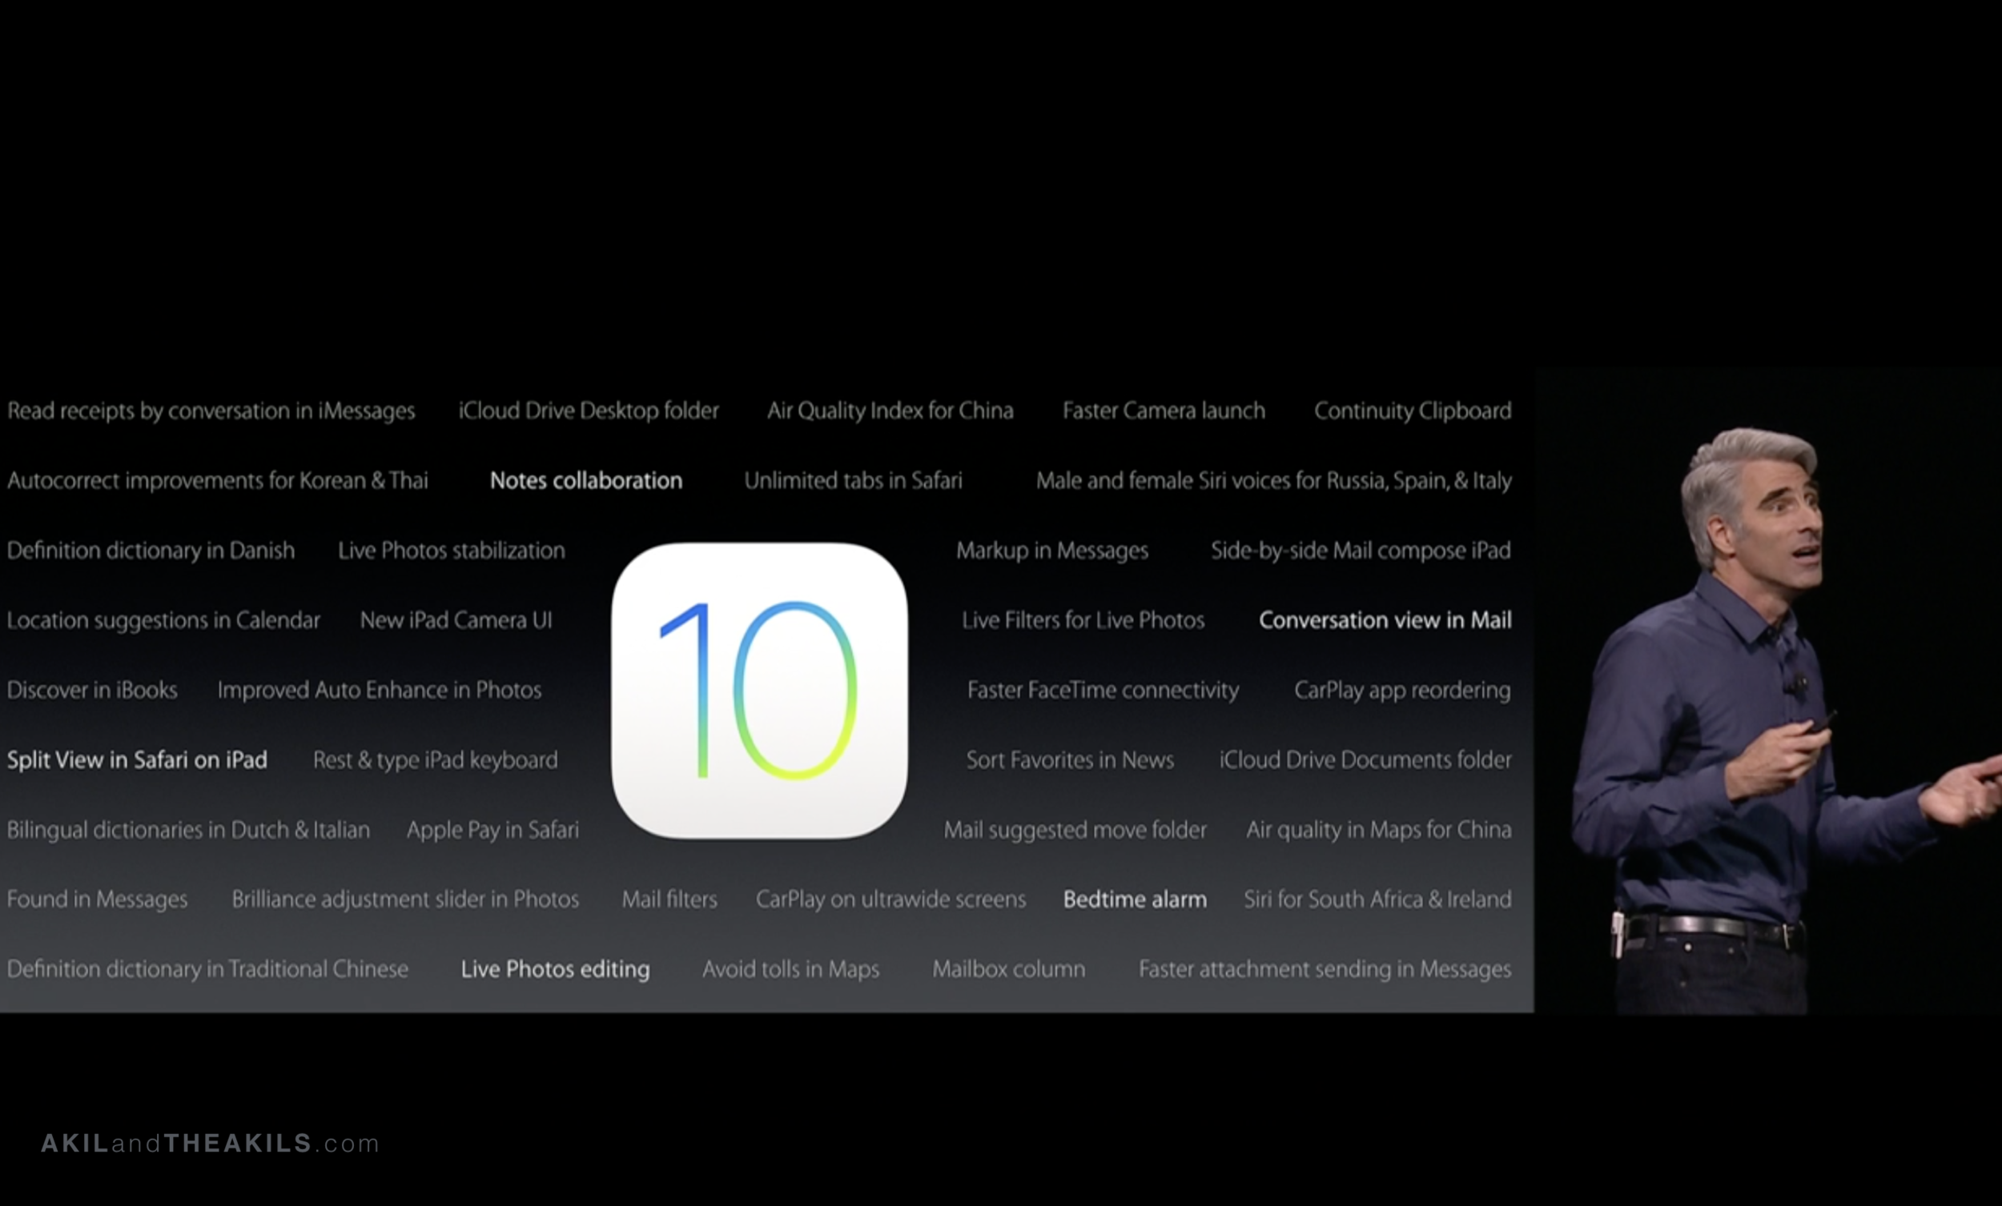Select 'Mail filters' text
Viewport: 2002px width, 1206px height.
(x=669, y=899)
